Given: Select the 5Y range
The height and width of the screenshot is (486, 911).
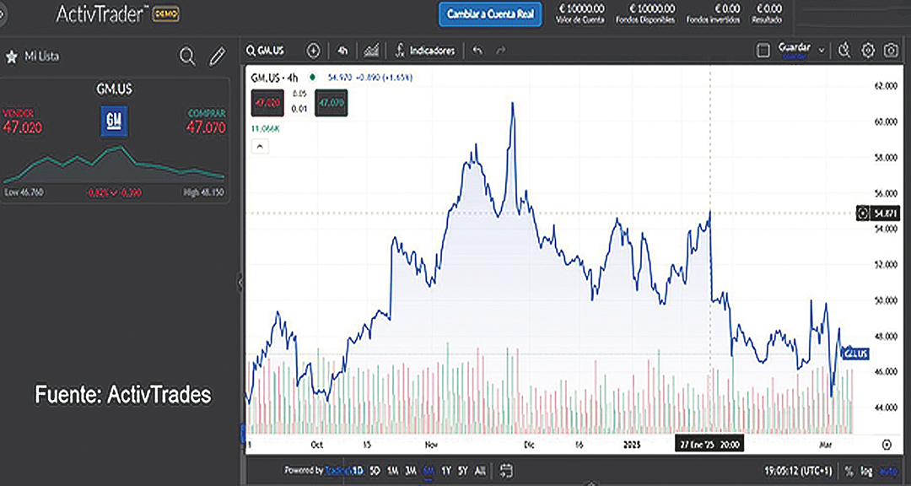Looking at the screenshot, I should tap(463, 470).
